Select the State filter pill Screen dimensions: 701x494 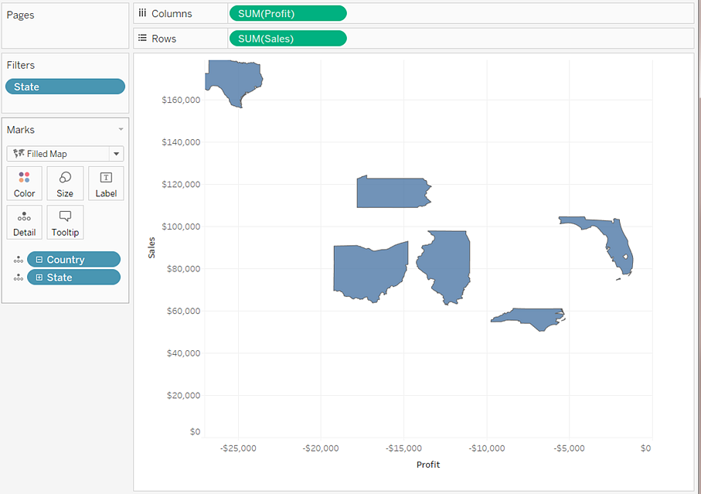pos(65,87)
